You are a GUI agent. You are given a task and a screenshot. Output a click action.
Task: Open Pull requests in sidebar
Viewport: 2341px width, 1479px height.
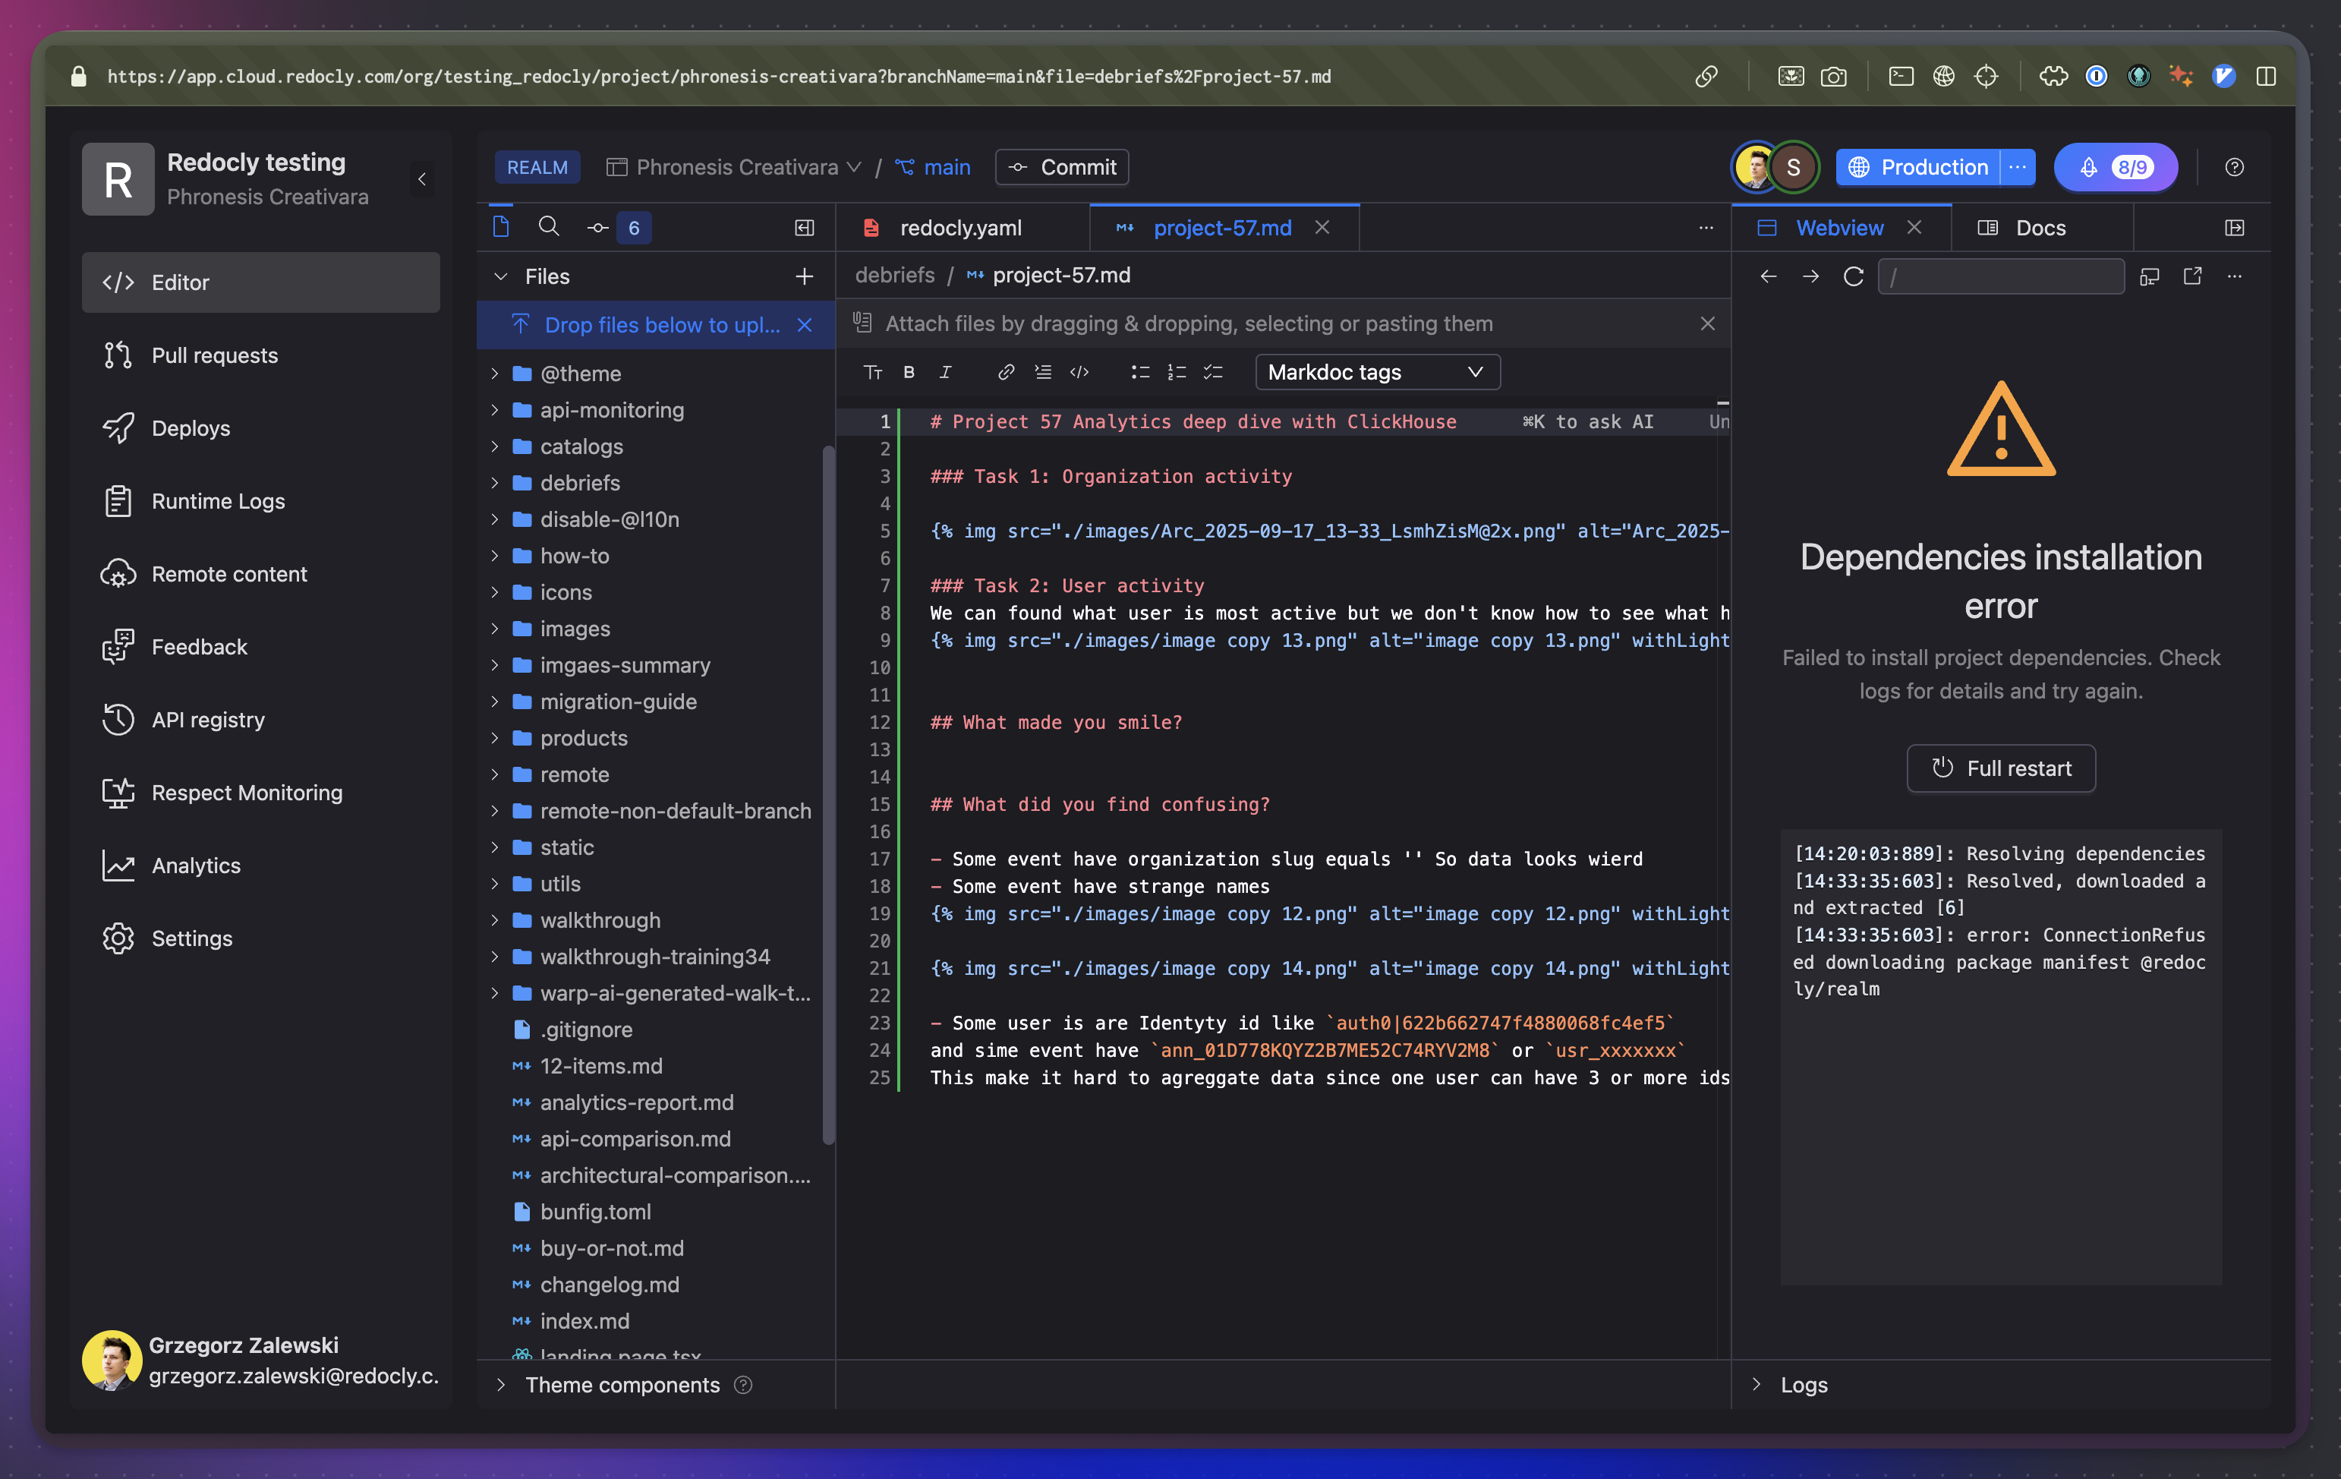coord(260,355)
